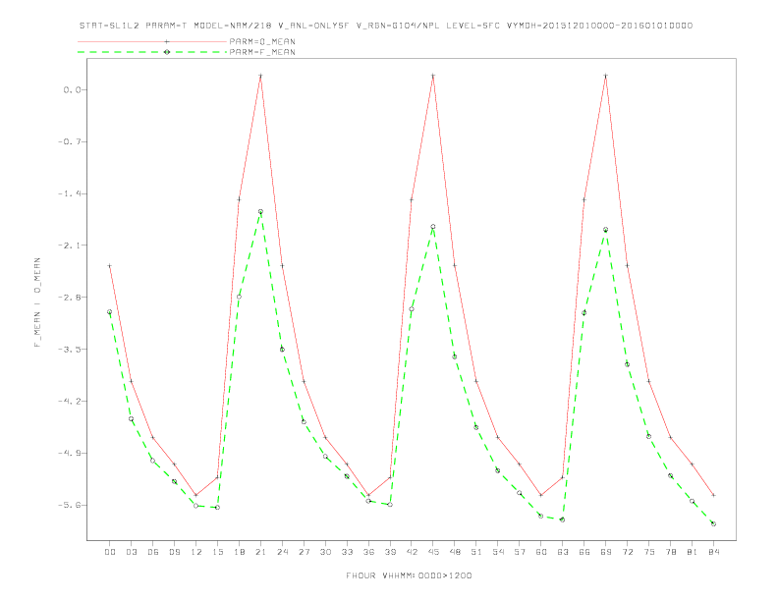Image resolution: width=778 pixels, height=601 pixels.
Task: Click the x-axis tick label 18
Action: (239, 552)
